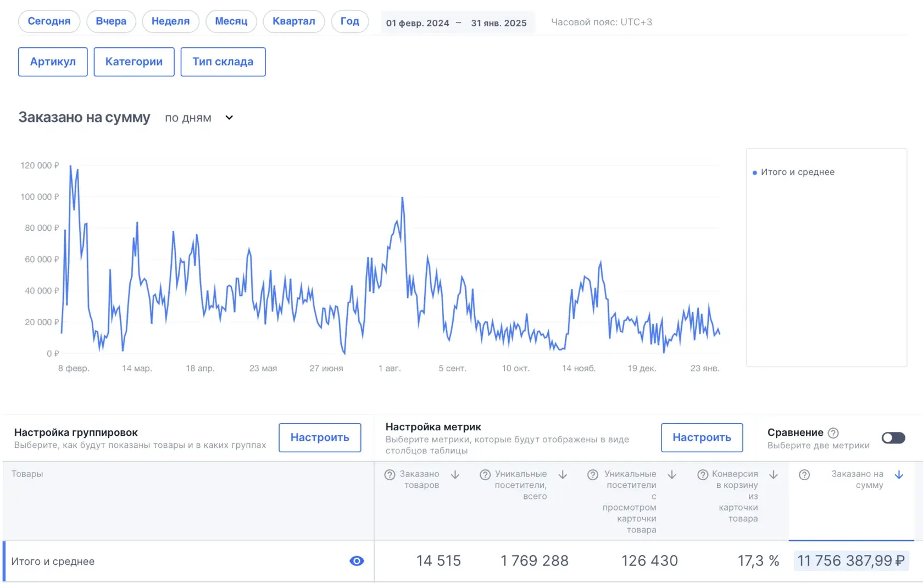The image size is (923, 583).
Task: Open help icon for visitors with card view
Action: [593, 475]
